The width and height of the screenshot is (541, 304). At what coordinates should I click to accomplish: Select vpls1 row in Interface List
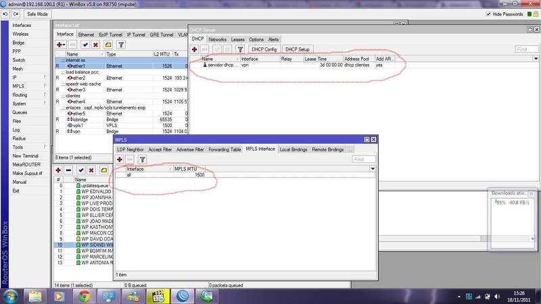click(x=122, y=126)
